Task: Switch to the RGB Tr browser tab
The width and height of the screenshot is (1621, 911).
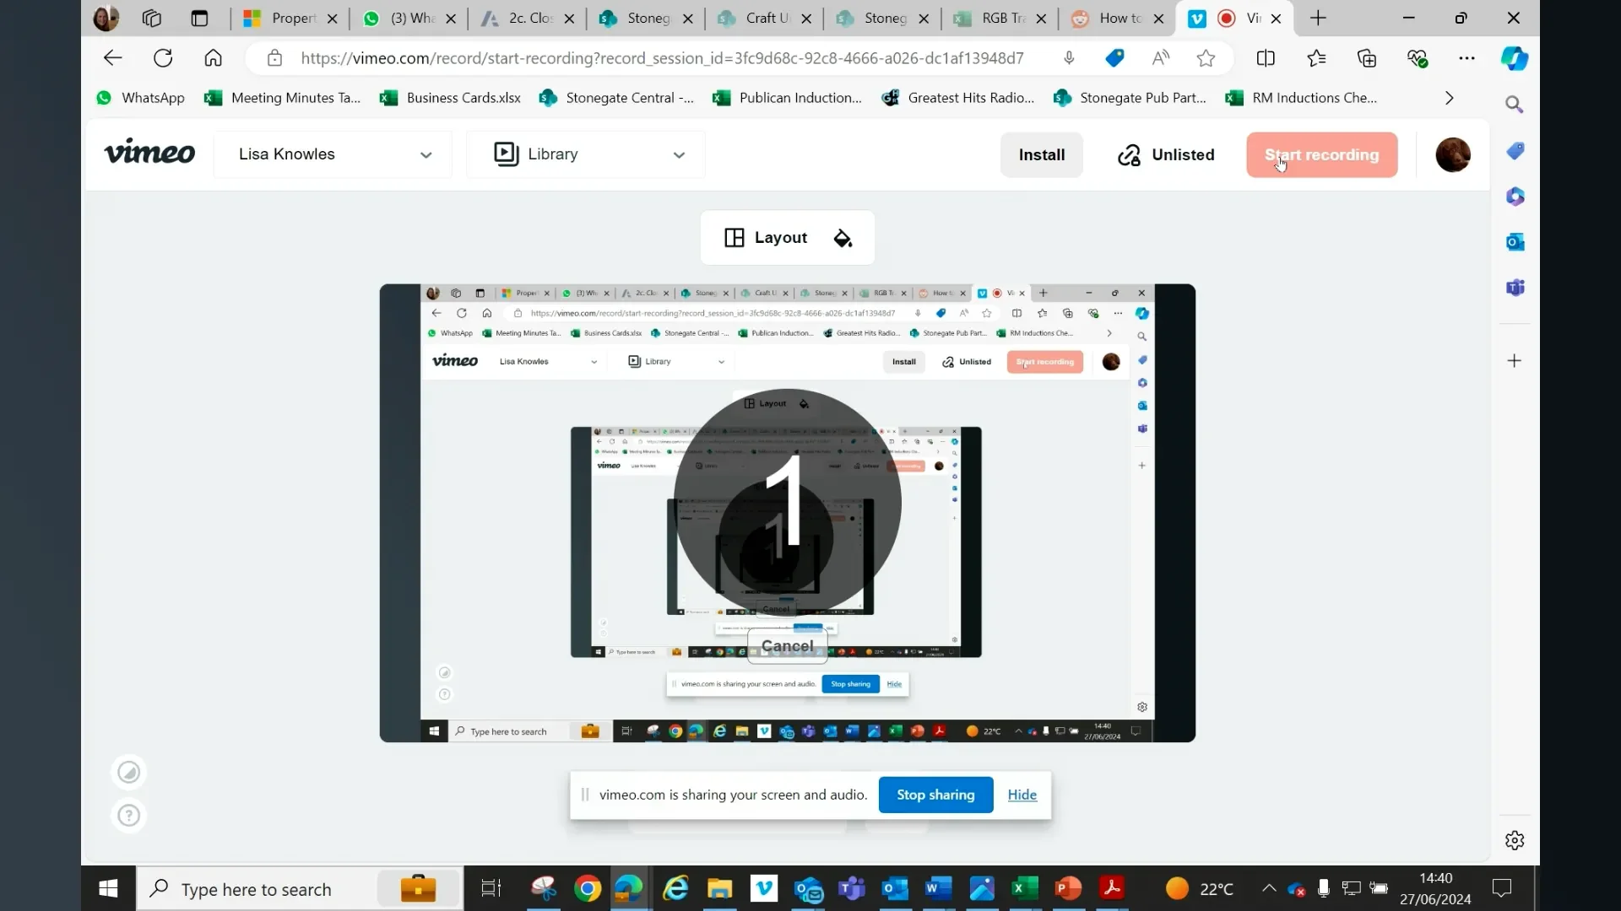Action: [999, 19]
